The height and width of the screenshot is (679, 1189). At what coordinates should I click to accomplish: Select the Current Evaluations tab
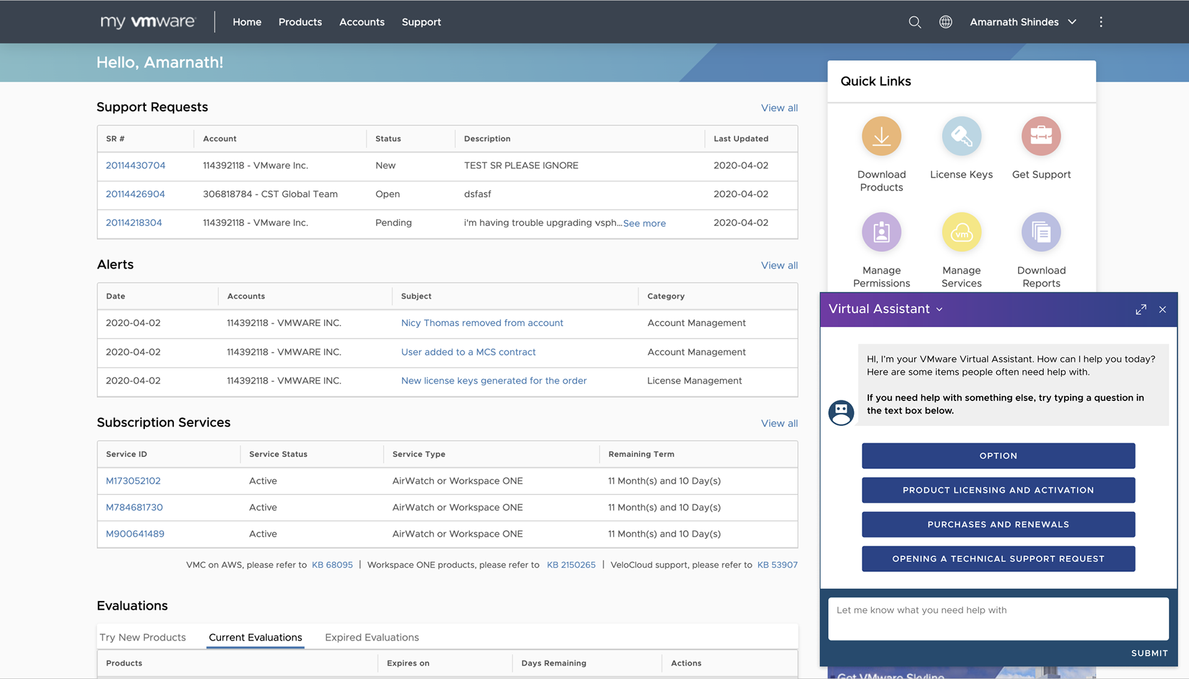255,637
